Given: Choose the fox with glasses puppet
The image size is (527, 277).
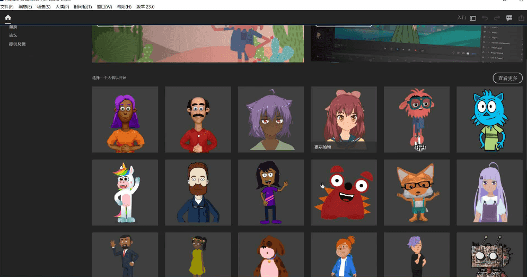Looking at the screenshot, I should [x=417, y=193].
